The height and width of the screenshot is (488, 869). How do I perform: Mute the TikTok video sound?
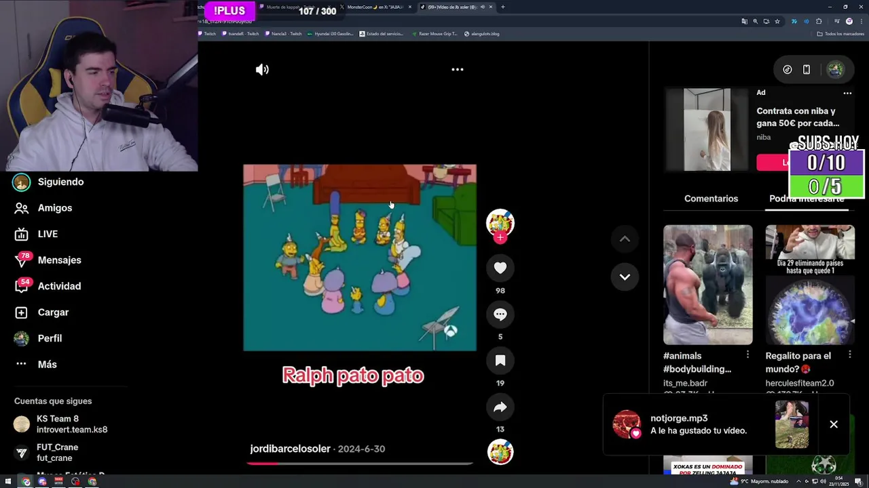(262, 69)
